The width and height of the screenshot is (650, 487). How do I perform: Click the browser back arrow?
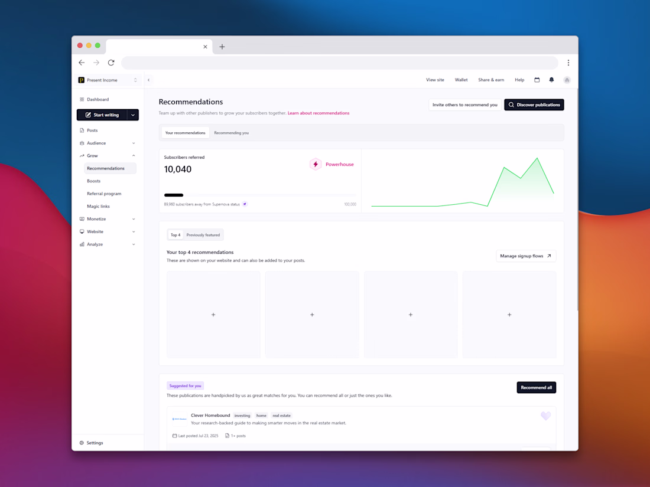(82, 63)
